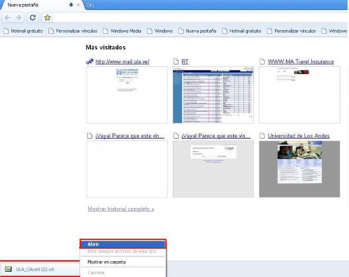Choose Mostrar en carpeta menu entry
Image resolution: width=349 pixels, height=277 pixels.
coord(123,262)
